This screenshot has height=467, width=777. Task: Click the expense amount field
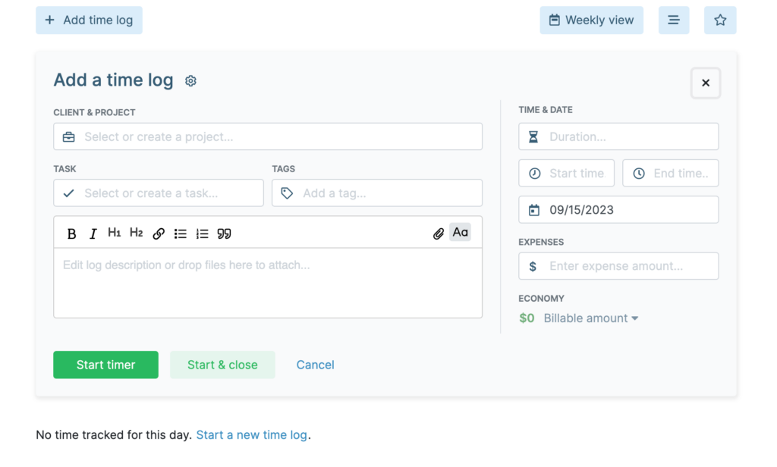pyautogui.click(x=618, y=266)
